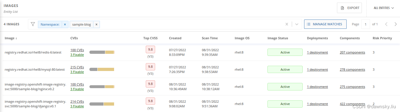The height and width of the screenshot is (112, 400).
Task: Open the 3 Fixable link for nginx:v0.2
Action: pos(77,89)
